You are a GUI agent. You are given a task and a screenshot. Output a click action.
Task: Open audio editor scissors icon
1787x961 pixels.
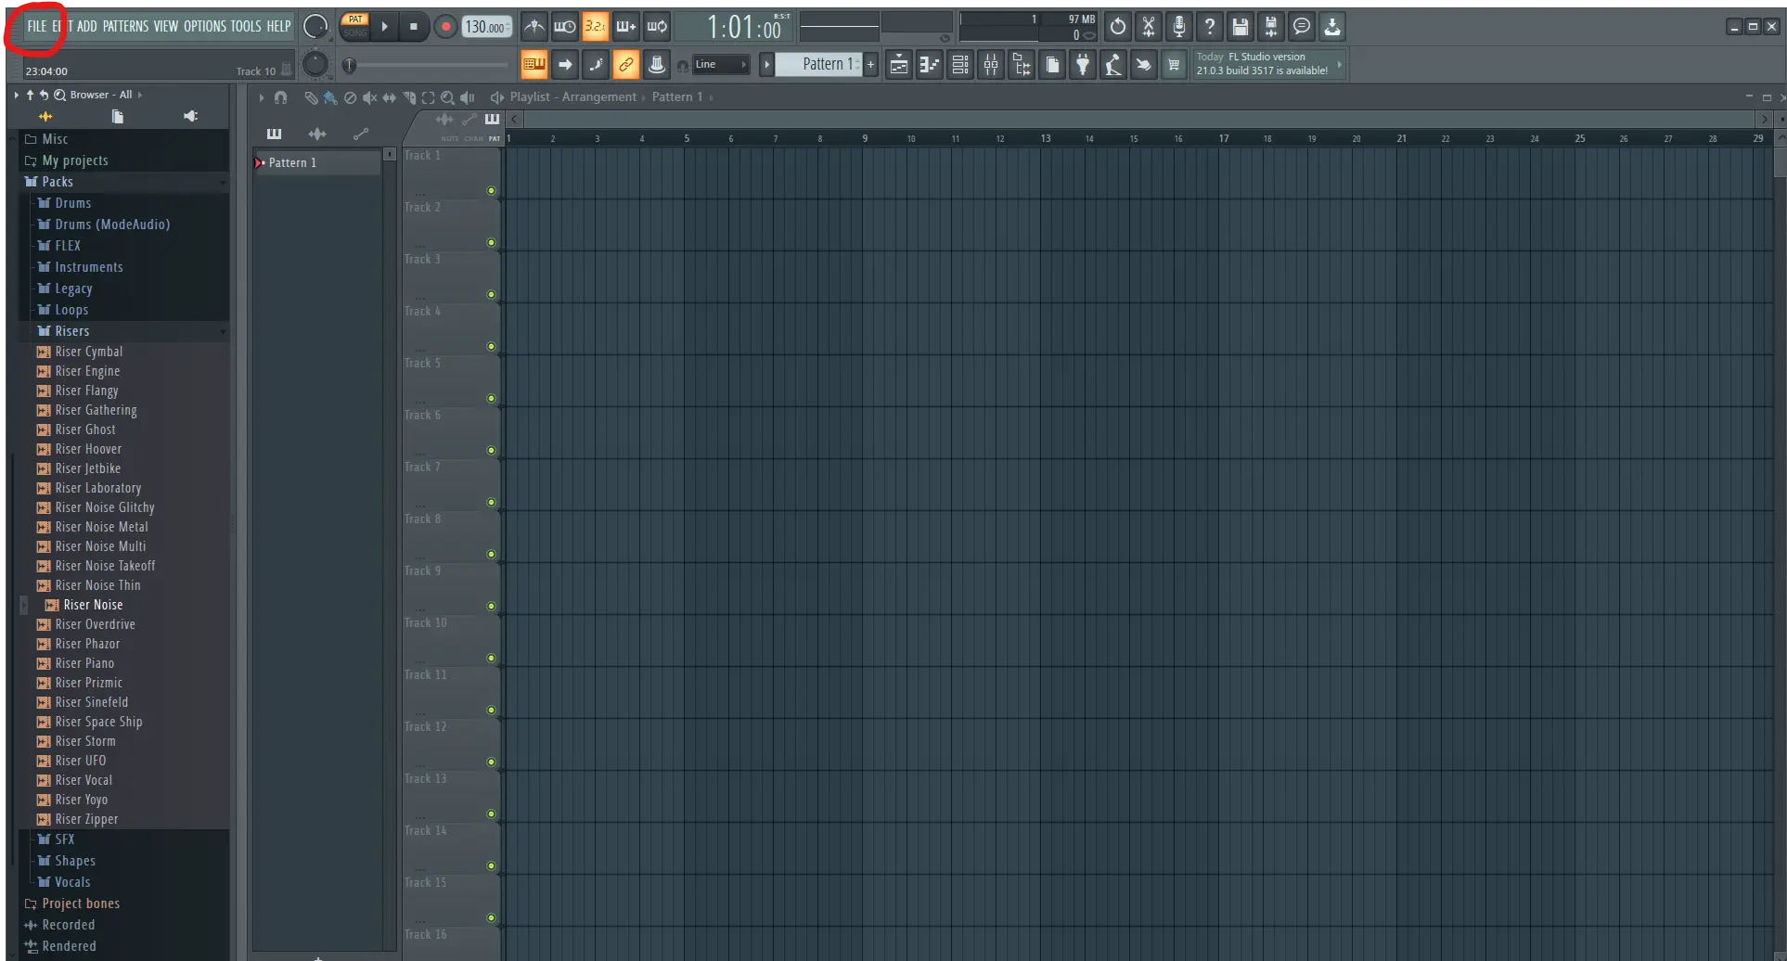coord(1149,27)
